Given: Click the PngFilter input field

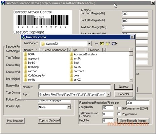Looking at the screenshot, I should point(108,121).
